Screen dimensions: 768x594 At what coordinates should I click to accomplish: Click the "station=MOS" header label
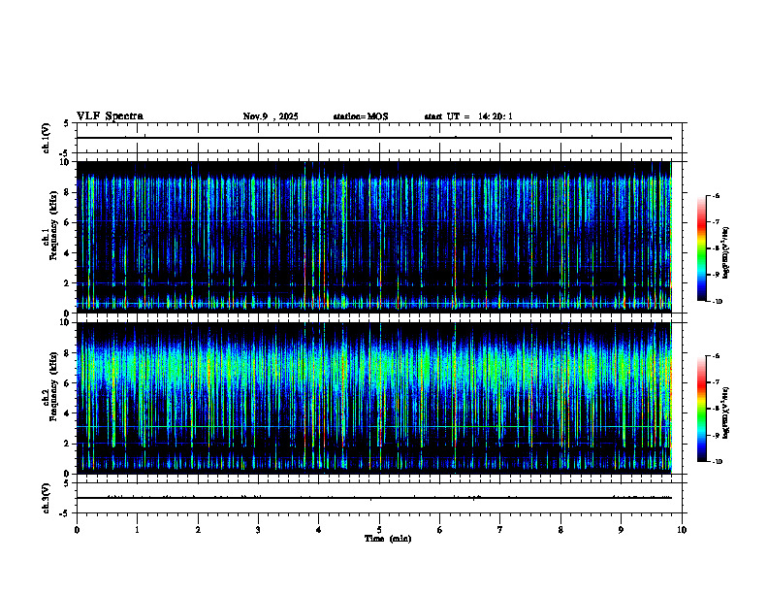click(361, 116)
